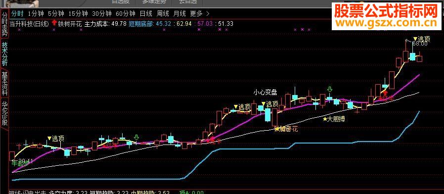Open the 15分钟 period chart
The width and height of the screenshot is (444, 194).
tap(78, 13)
